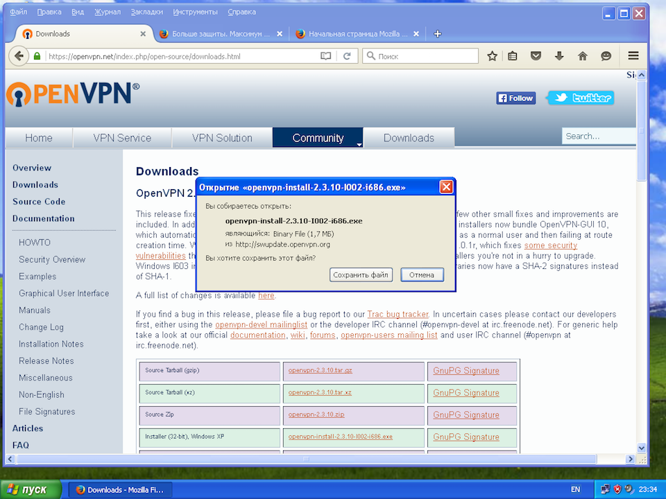
Task: Click the vertical scrollbar down arrow
Action: coord(641,448)
